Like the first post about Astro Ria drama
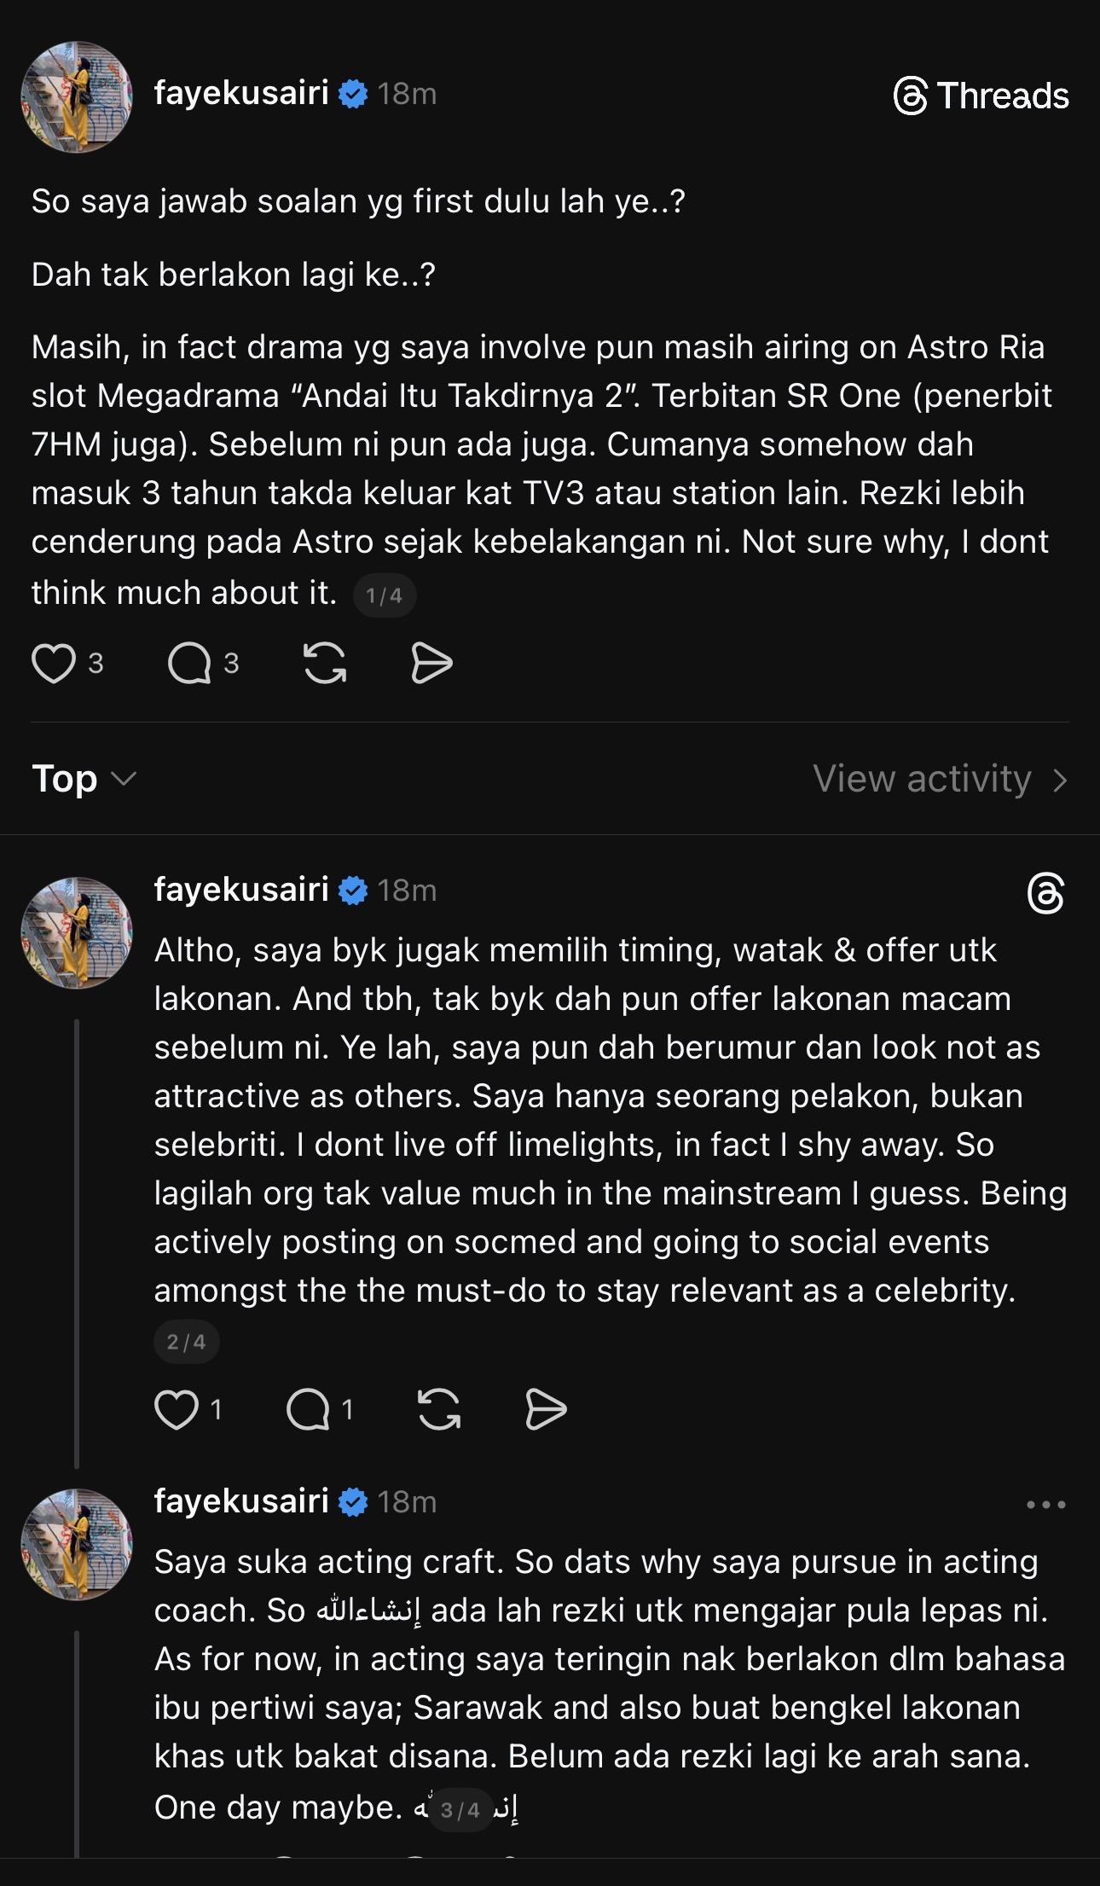The height and width of the screenshot is (1886, 1100). point(54,664)
